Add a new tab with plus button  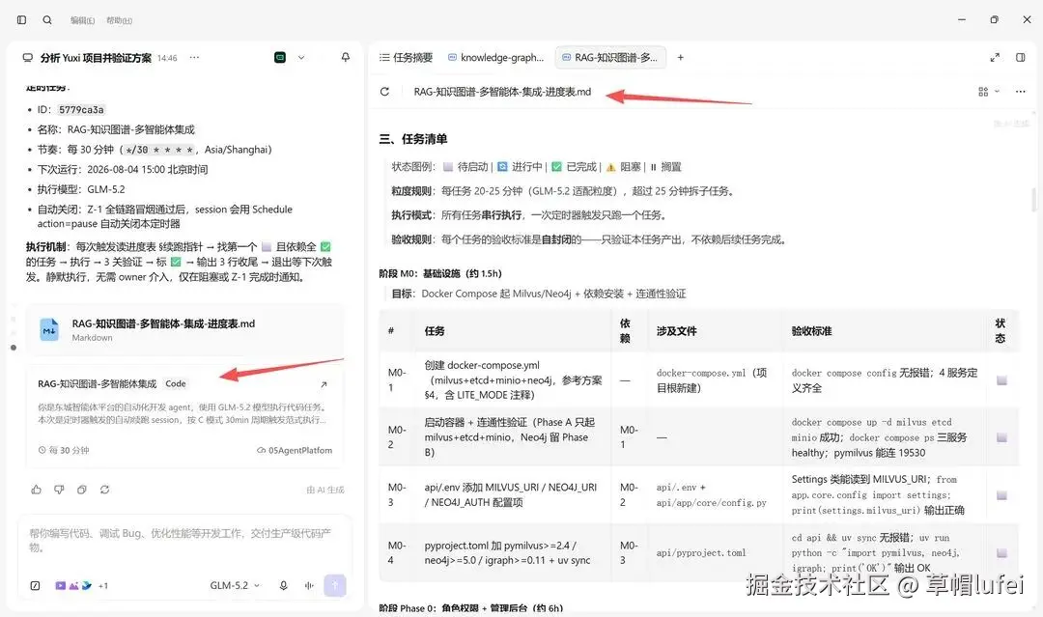click(681, 58)
